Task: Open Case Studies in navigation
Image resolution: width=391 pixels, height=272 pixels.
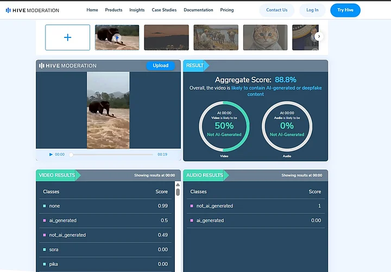Action: coord(164,10)
